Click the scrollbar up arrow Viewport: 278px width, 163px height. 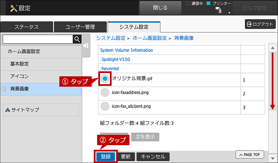[x=273, y=48]
